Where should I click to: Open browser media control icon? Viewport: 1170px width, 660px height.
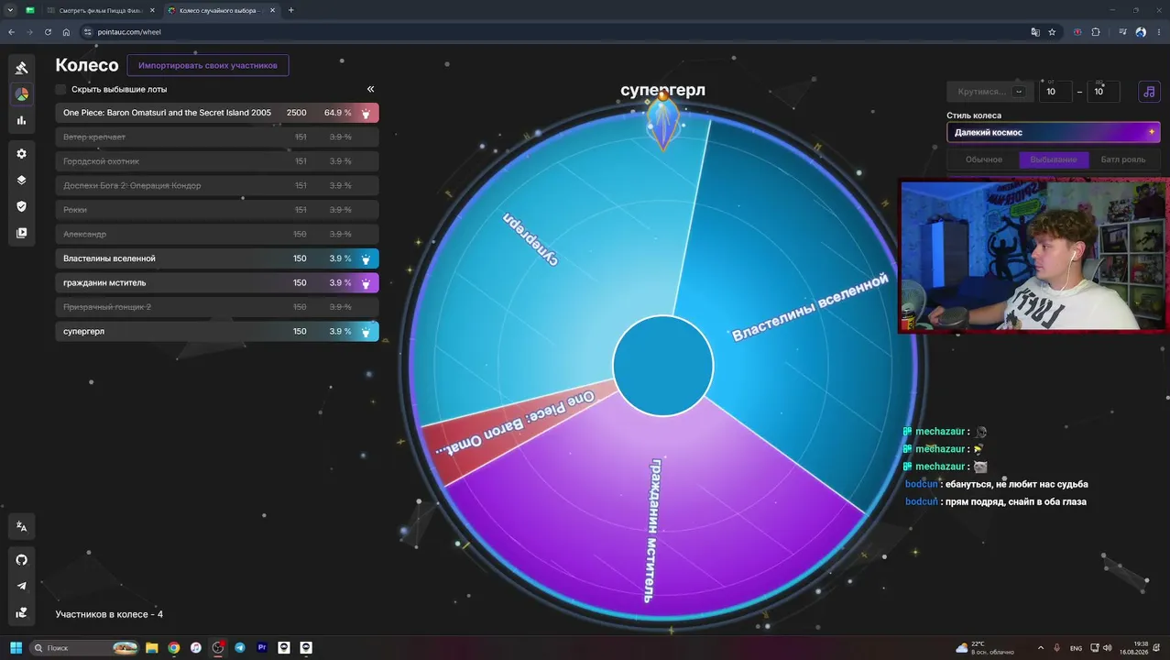(x=1122, y=32)
